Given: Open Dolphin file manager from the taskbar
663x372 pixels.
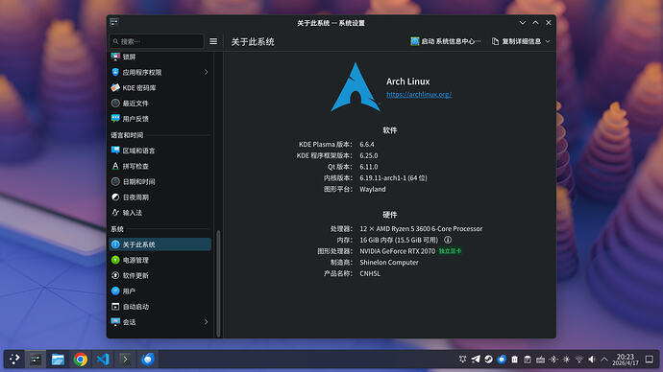Looking at the screenshot, I should (58, 360).
